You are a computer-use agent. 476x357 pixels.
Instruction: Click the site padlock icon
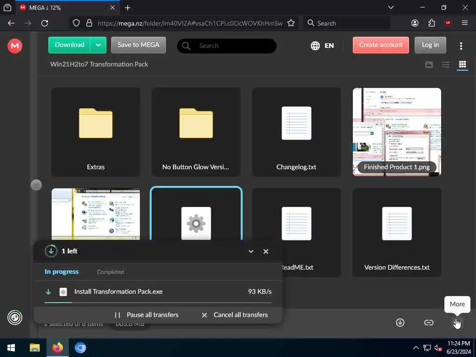pyautogui.click(x=89, y=23)
